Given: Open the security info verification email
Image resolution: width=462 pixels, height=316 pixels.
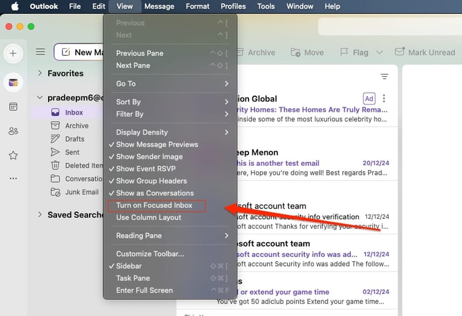Looking at the screenshot, I should [x=316, y=216].
